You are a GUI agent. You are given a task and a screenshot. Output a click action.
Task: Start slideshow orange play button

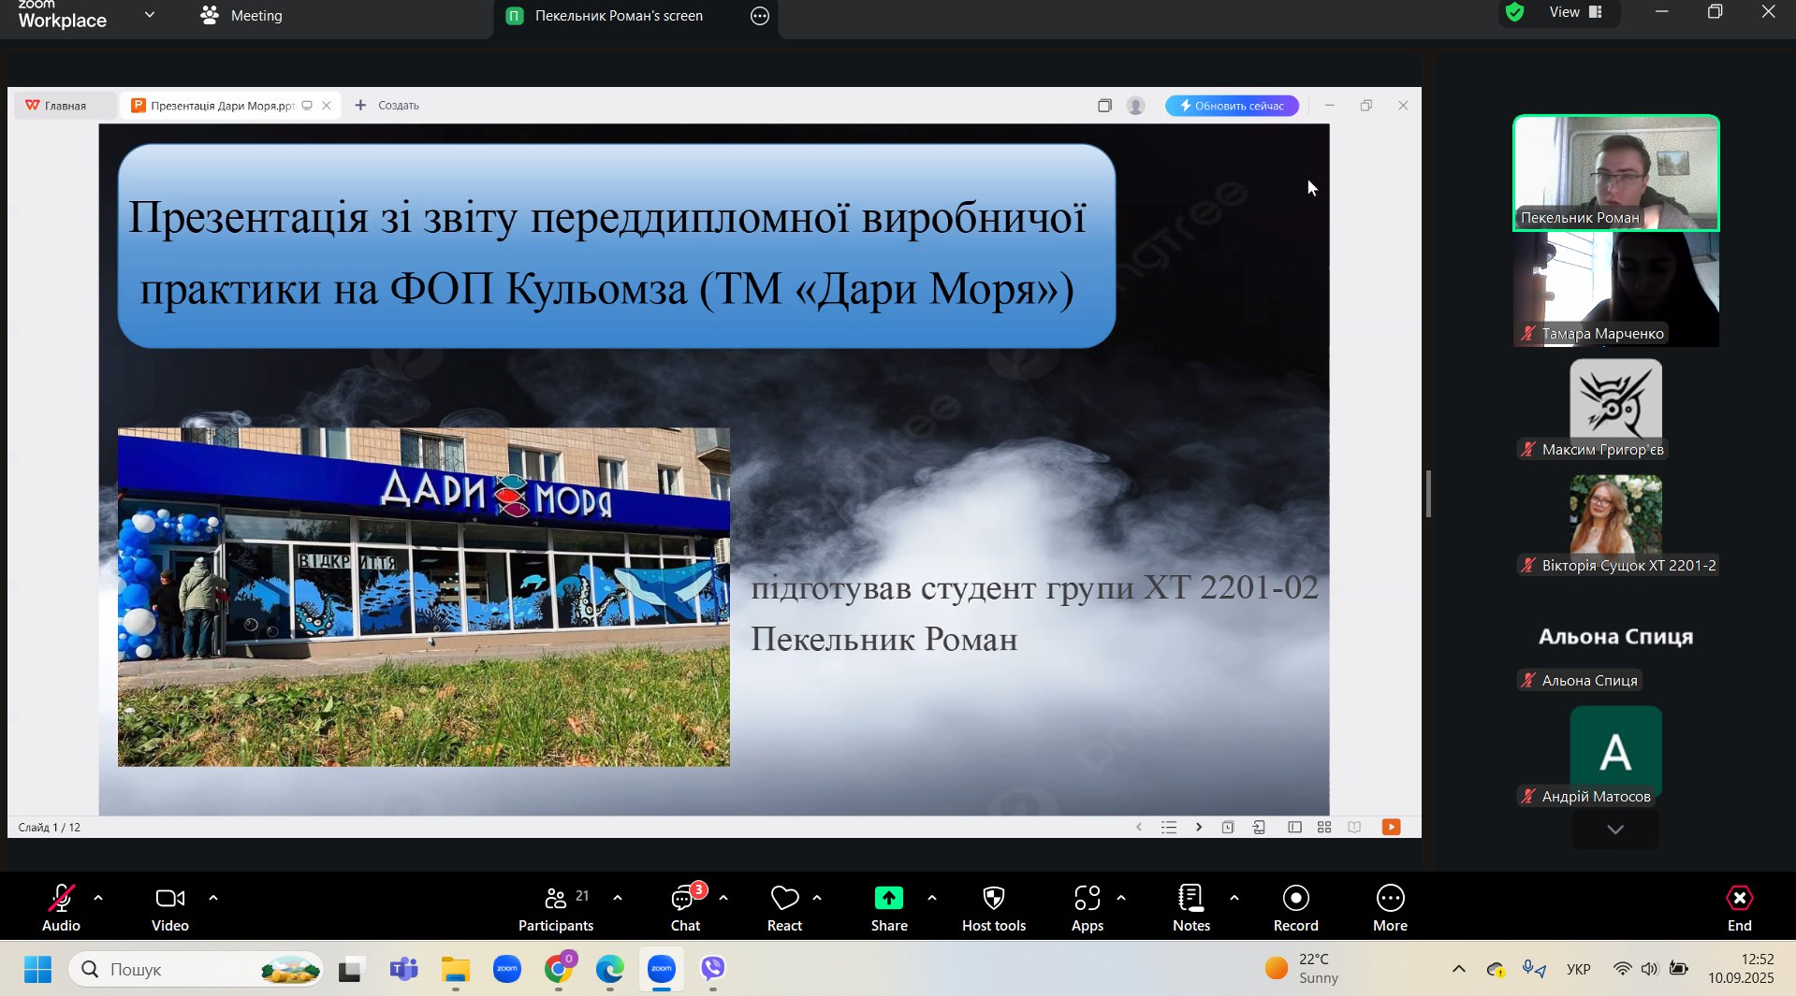[1392, 827]
